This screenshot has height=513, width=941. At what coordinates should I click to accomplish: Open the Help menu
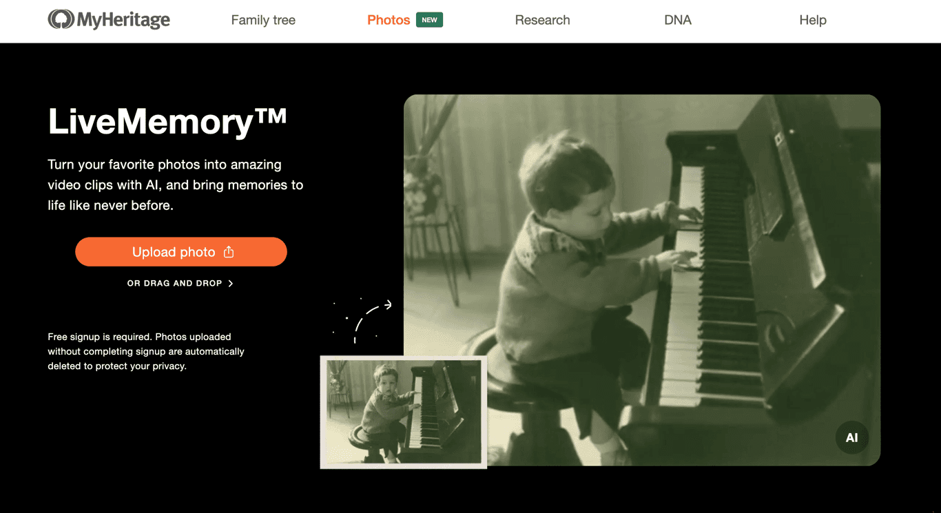point(813,20)
